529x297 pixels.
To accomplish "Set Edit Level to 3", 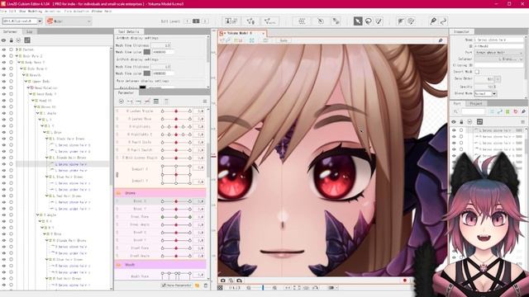I will [x=204, y=21].
